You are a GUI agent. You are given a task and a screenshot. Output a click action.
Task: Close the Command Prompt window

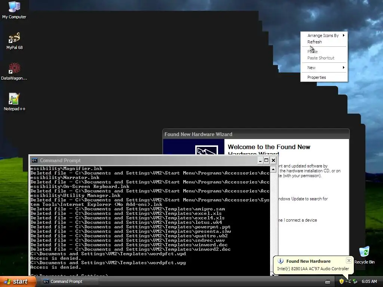(273, 160)
